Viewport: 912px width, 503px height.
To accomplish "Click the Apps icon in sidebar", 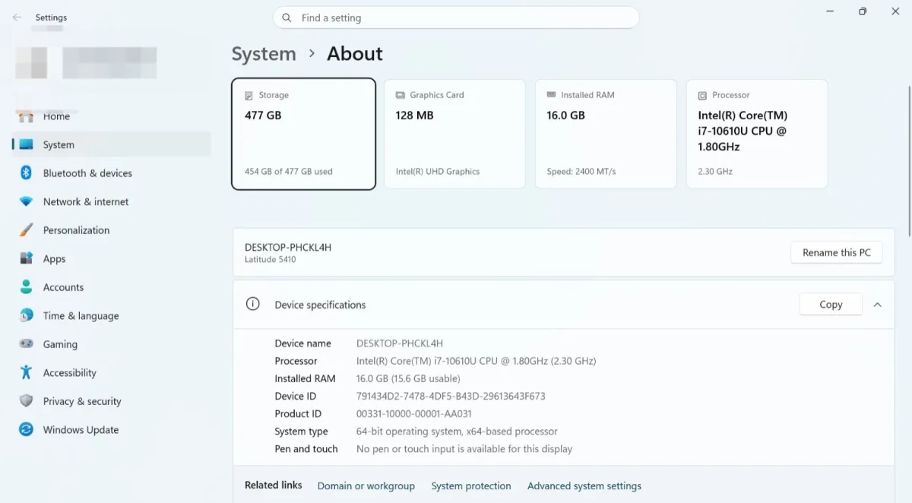I will tap(26, 258).
